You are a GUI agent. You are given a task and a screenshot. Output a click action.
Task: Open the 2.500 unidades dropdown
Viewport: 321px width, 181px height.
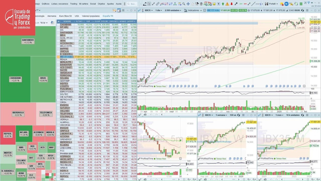173,10
